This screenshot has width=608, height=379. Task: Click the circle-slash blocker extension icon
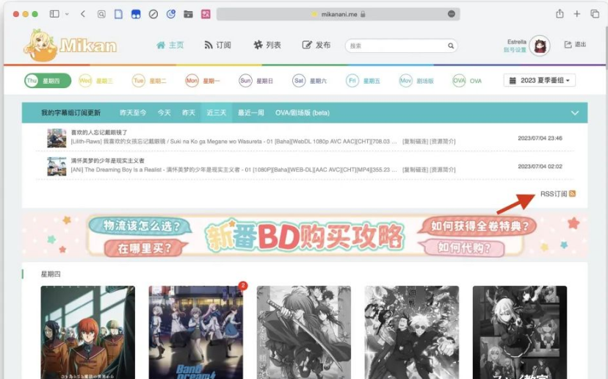[153, 15]
